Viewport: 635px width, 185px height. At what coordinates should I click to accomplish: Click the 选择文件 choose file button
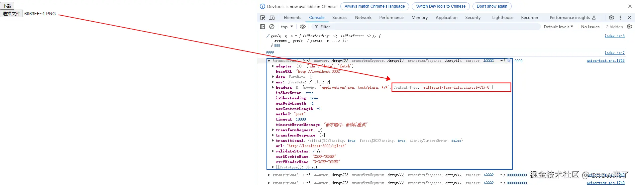click(12, 14)
